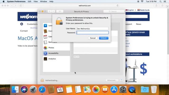
Task: Open iBooks from the Dock
Action: [x=105, y=89]
